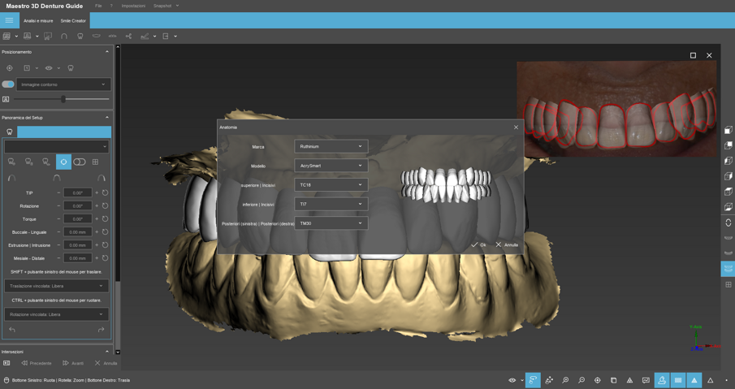This screenshot has width=735, height=389.
Task: Toggle the eye visibility icon in bottom toolbar
Action: coord(512,380)
